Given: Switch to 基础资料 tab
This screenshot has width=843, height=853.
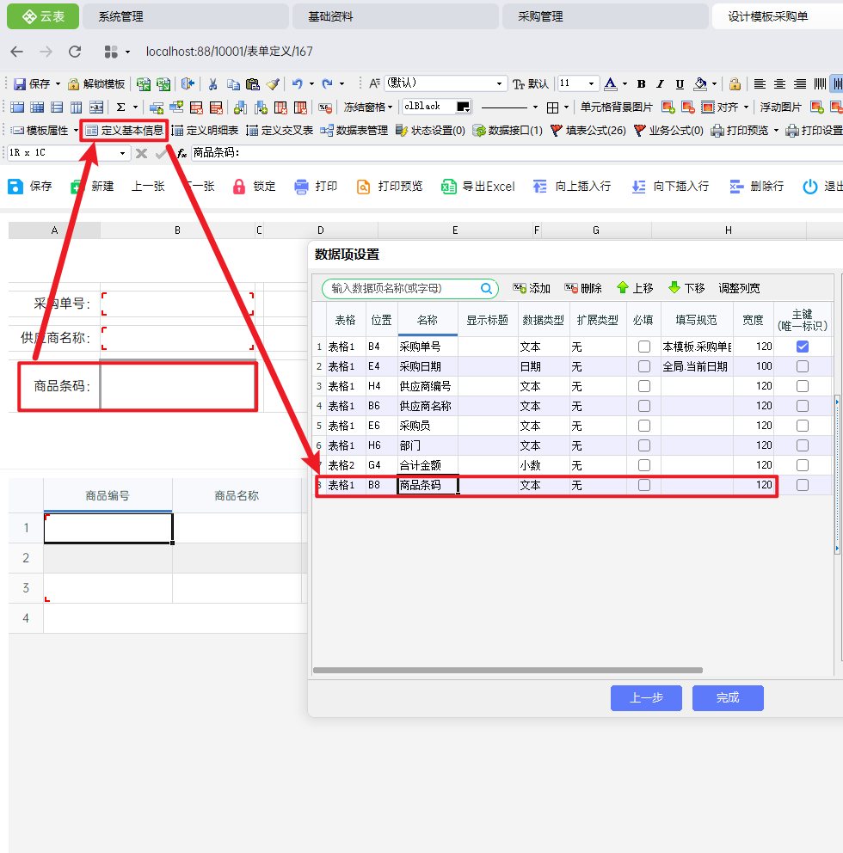Looking at the screenshot, I should [395, 16].
